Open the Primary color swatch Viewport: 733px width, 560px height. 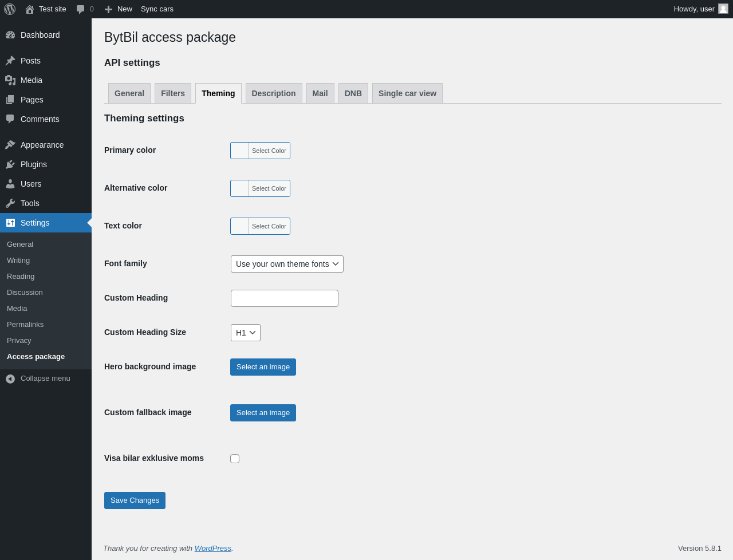pos(239,151)
